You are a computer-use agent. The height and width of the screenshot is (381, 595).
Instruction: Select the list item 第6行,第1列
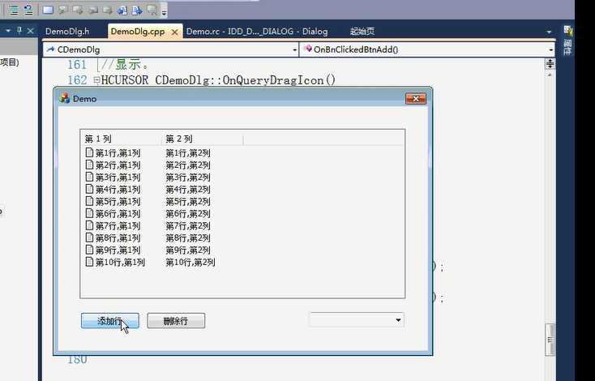118,214
